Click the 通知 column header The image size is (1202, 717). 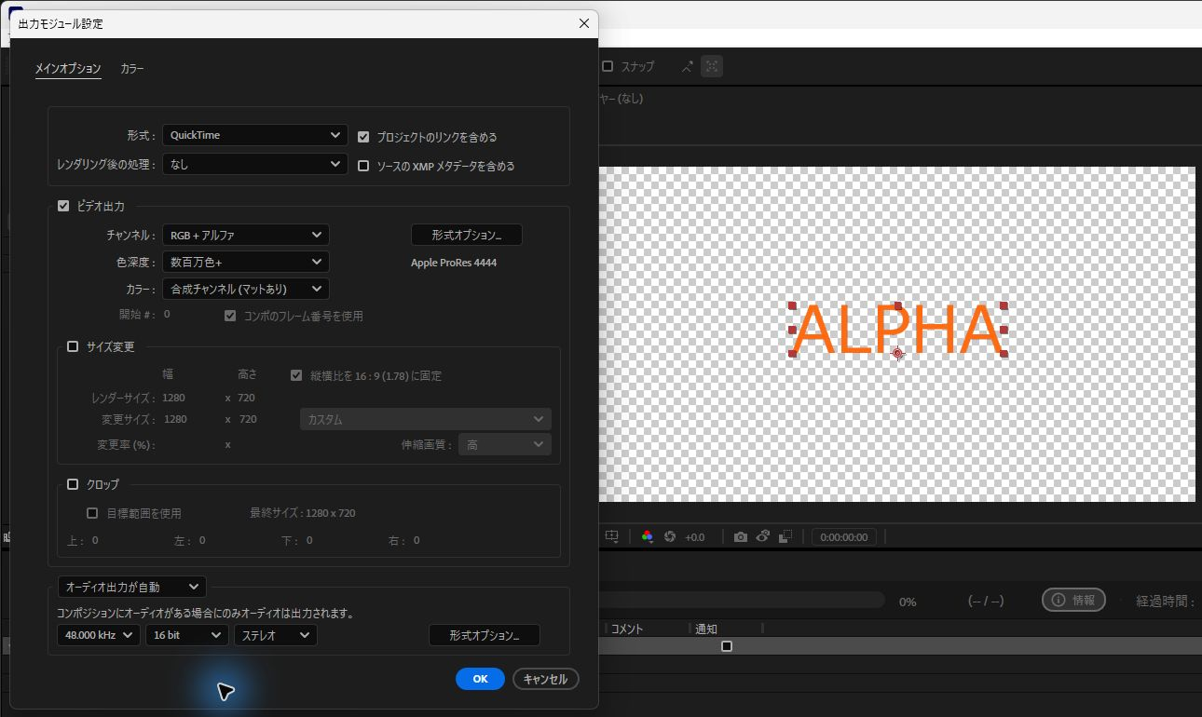pyautogui.click(x=706, y=629)
